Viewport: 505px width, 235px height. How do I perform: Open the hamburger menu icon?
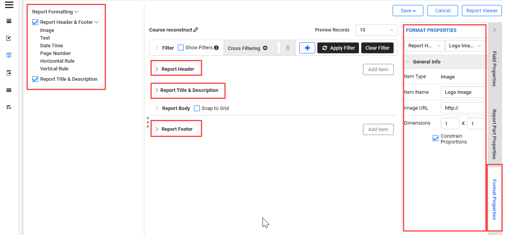(x=9, y=5)
